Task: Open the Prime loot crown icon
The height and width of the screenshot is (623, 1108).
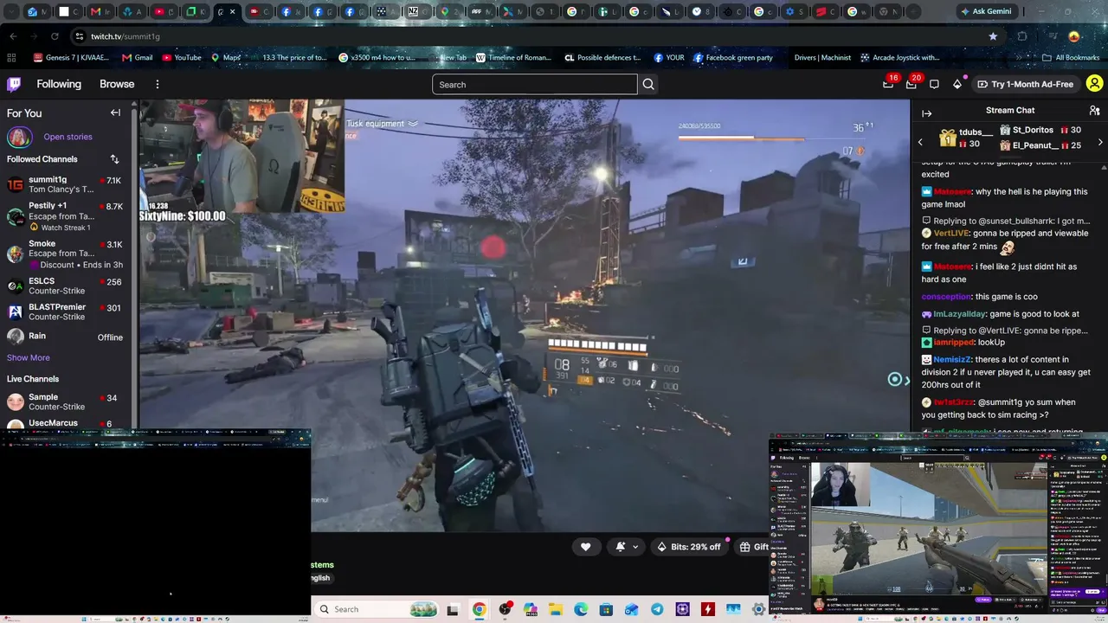Action: [x=888, y=84]
